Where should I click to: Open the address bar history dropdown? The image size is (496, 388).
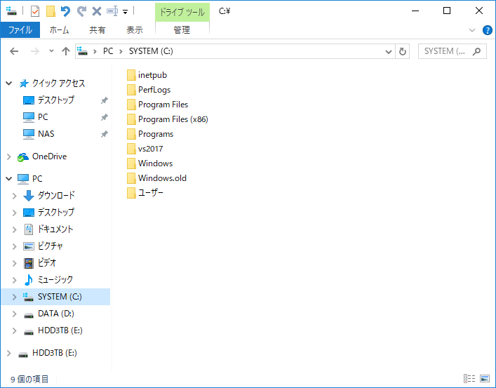click(x=389, y=52)
